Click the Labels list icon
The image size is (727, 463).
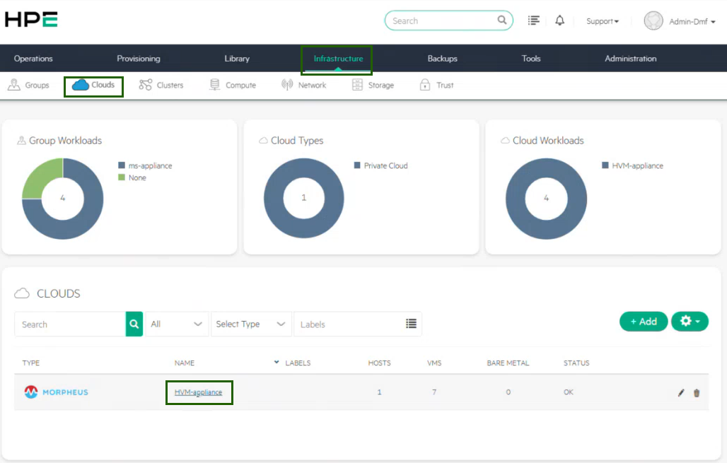point(411,324)
